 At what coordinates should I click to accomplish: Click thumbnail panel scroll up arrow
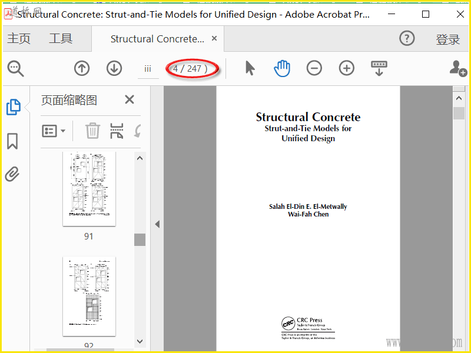click(140, 158)
